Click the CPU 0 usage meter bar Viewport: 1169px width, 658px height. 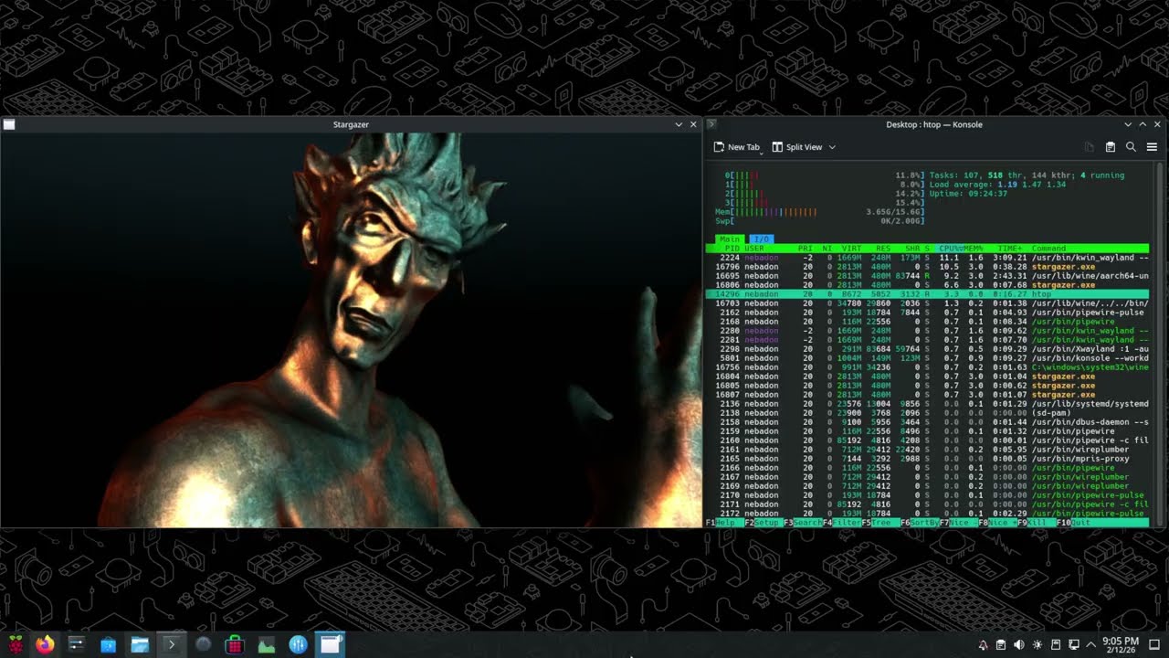825,175
